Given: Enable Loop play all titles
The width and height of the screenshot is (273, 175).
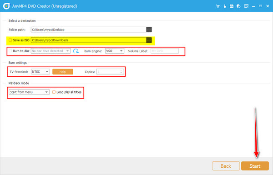Looking at the screenshot, I should [54, 92].
